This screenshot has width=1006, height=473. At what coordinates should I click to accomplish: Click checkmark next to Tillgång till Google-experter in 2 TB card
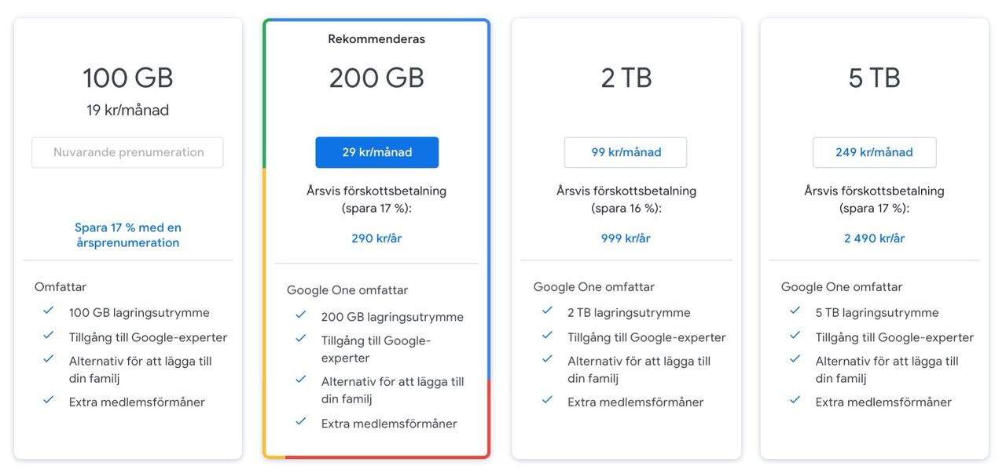[548, 336]
